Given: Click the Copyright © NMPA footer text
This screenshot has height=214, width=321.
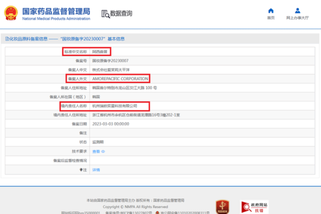Looking at the screenshot, I should 135,206.
